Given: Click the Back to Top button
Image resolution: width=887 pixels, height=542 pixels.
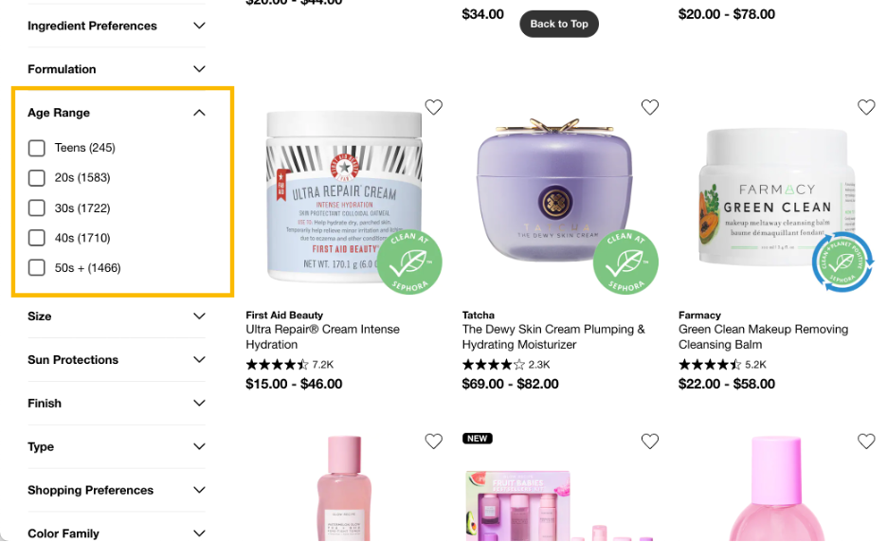Looking at the screenshot, I should tap(559, 24).
